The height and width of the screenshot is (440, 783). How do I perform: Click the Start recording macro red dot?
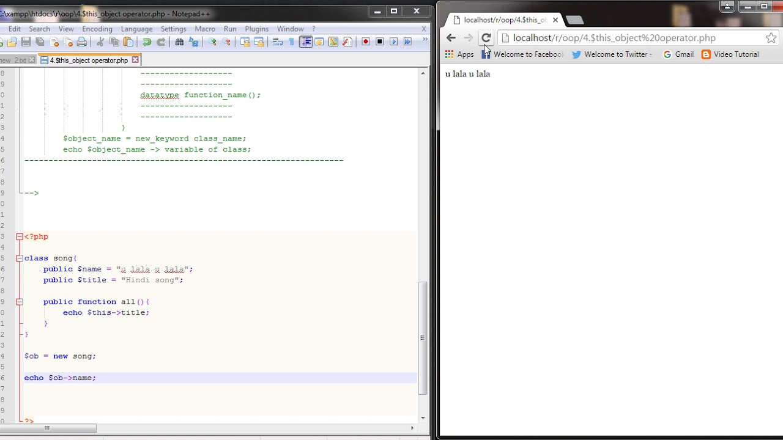366,42
